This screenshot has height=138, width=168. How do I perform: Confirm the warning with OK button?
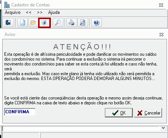pyautogui.click(x=119, y=113)
